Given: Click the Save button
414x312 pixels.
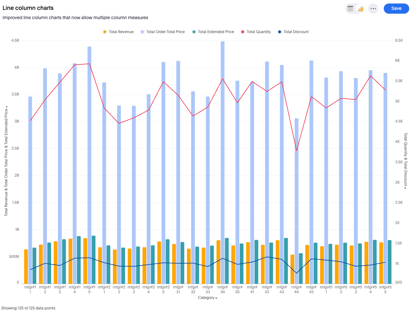Looking at the screenshot, I should [396, 9].
